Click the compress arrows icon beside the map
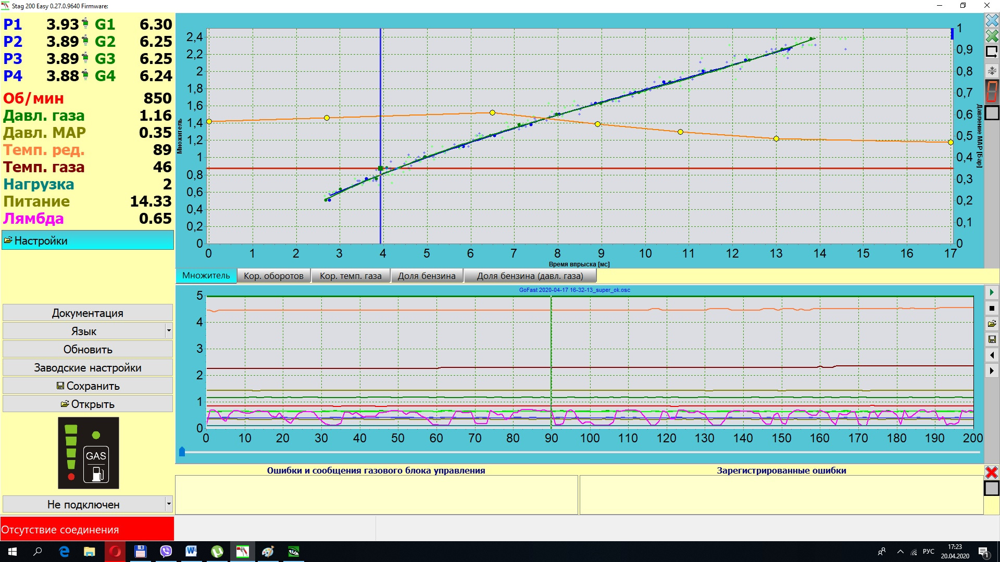Screen dimensions: 1000x562 992,71
